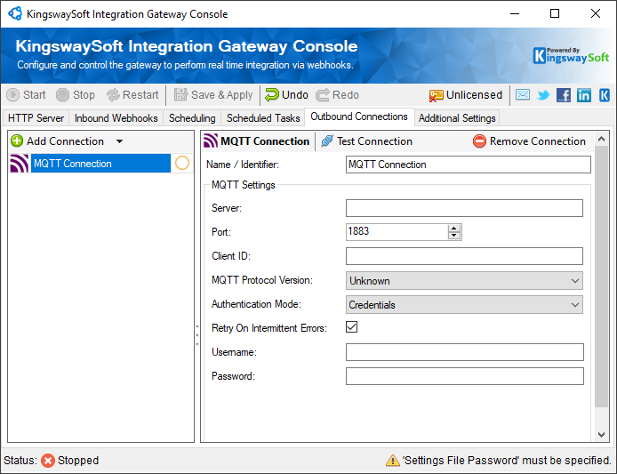Image resolution: width=617 pixels, height=474 pixels.
Task: Click the Start gateway button
Action: (x=26, y=95)
